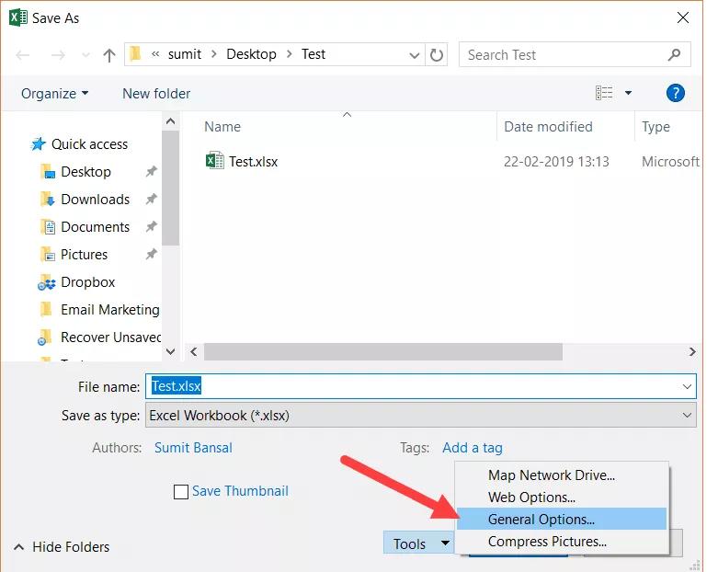
Task: Refresh the Test folder view
Action: pyautogui.click(x=437, y=55)
